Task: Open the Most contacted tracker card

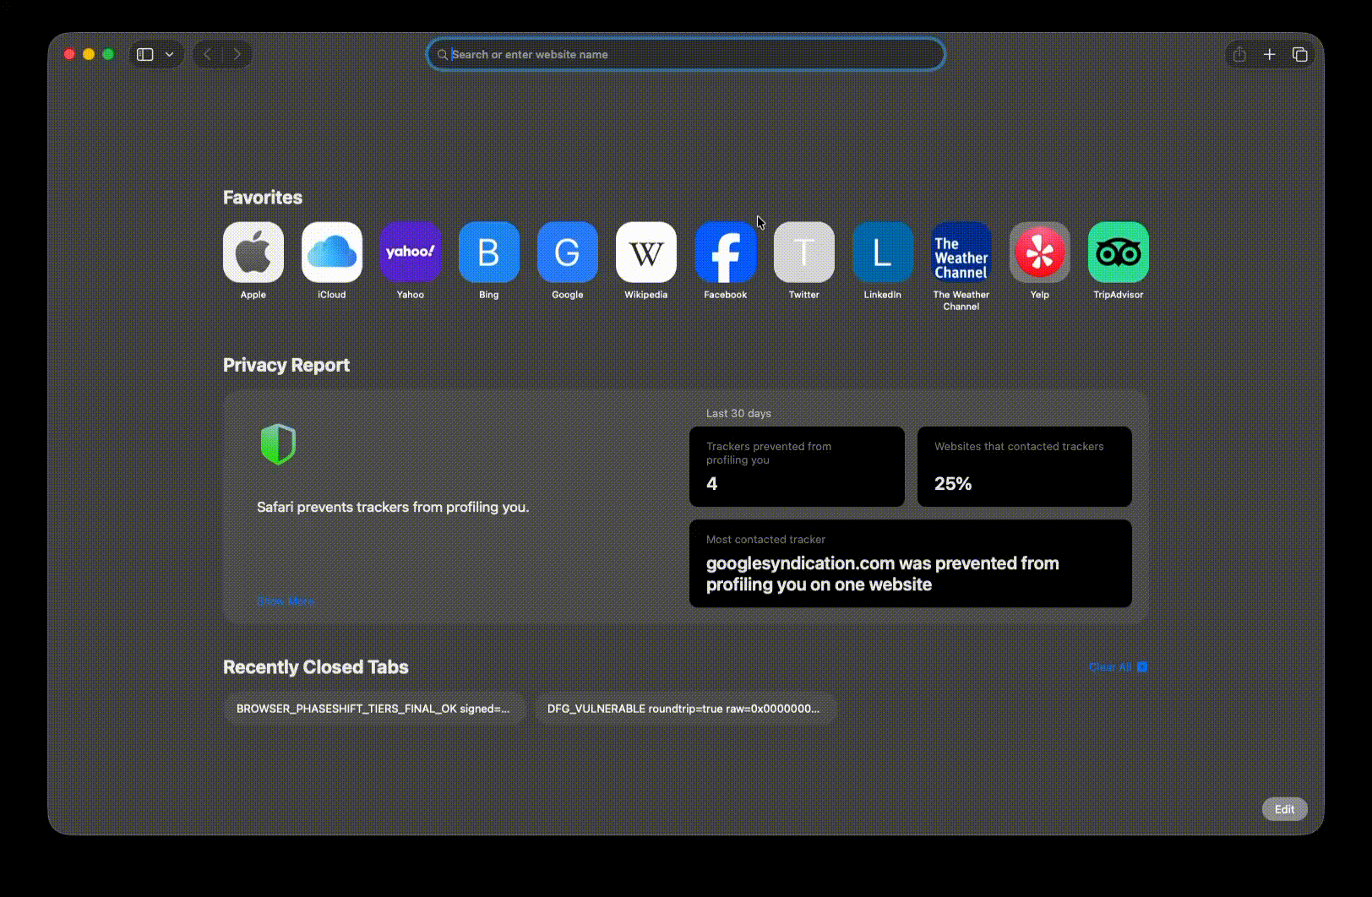Action: click(x=911, y=563)
